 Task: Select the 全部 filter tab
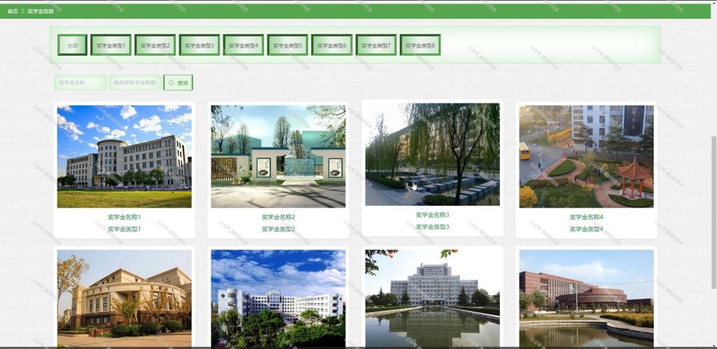tap(72, 45)
